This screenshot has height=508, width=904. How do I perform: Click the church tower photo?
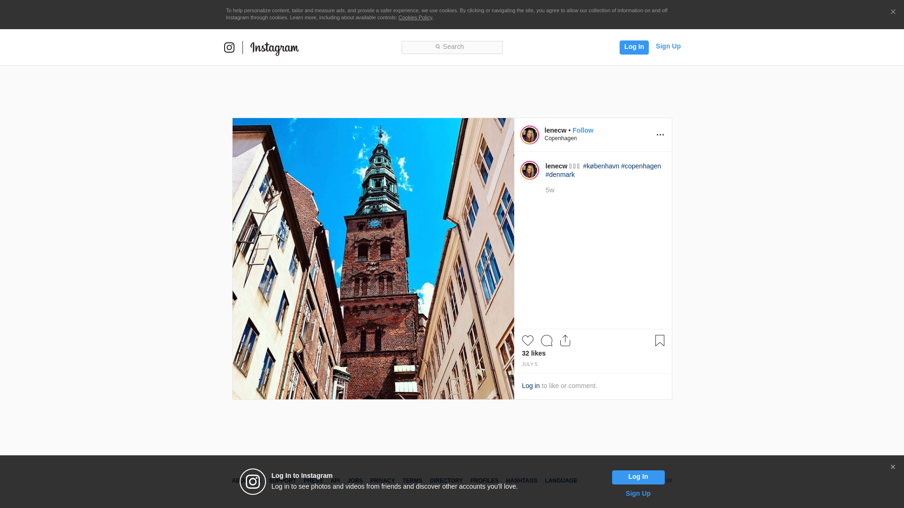tap(373, 259)
